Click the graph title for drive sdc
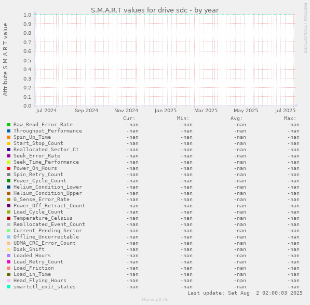Image resolution: width=310 pixels, height=305 pixels. (x=155, y=10)
